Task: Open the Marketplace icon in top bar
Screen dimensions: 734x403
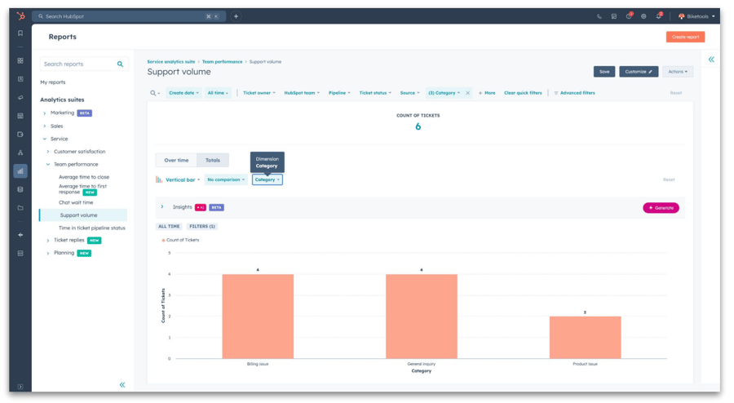Action: [x=613, y=16]
